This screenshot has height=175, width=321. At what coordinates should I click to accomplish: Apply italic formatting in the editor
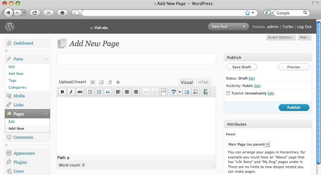[71, 92]
